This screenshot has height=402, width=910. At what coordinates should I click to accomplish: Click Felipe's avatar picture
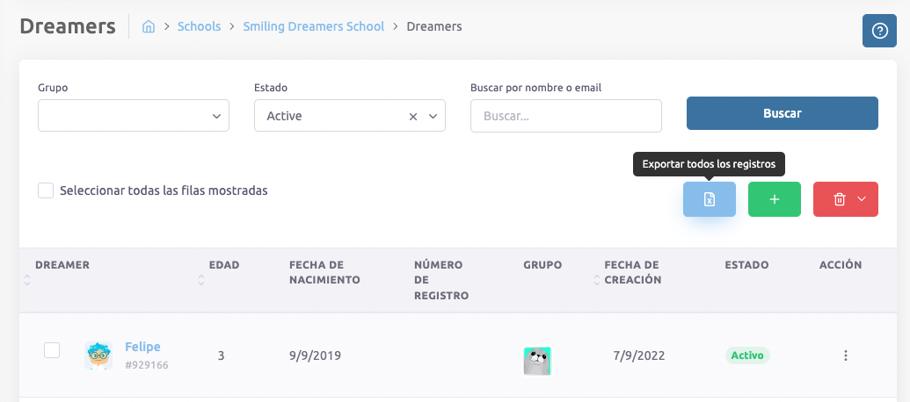pos(98,355)
